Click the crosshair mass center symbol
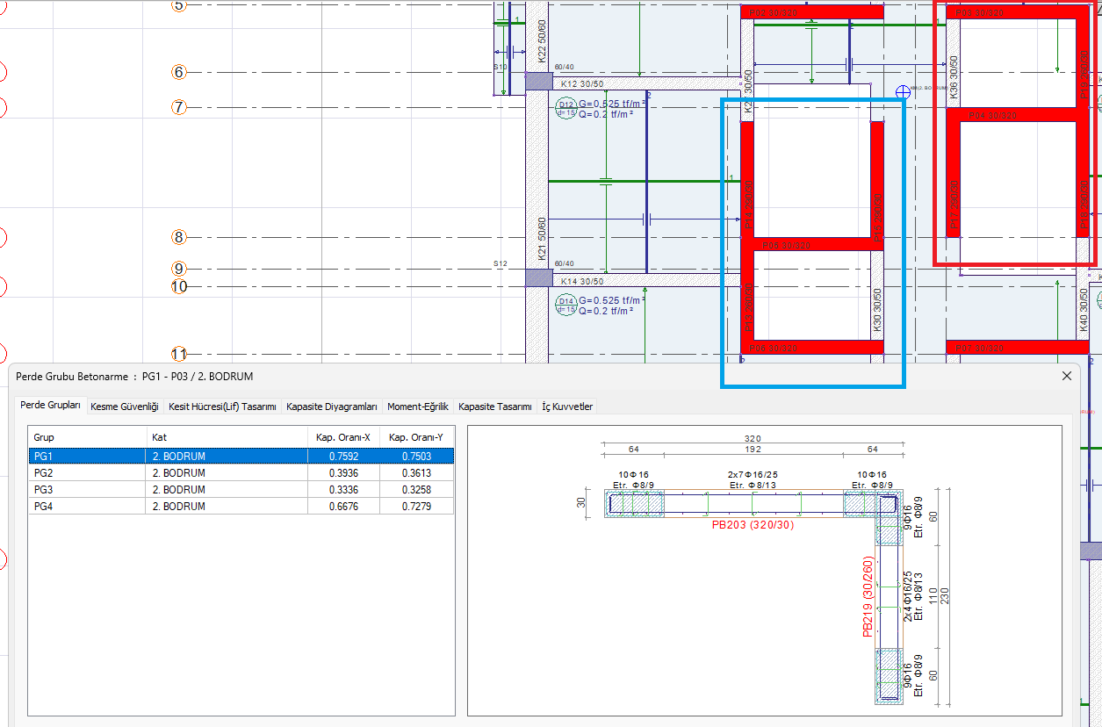1102x727 pixels. click(x=902, y=91)
